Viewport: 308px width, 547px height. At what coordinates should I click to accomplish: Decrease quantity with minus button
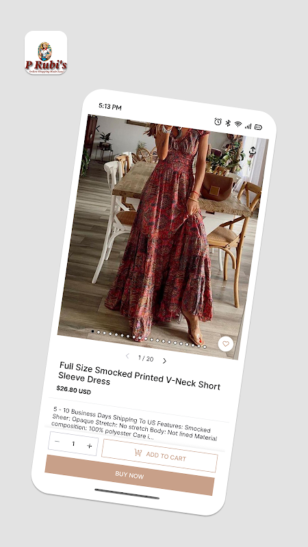pos(57,442)
